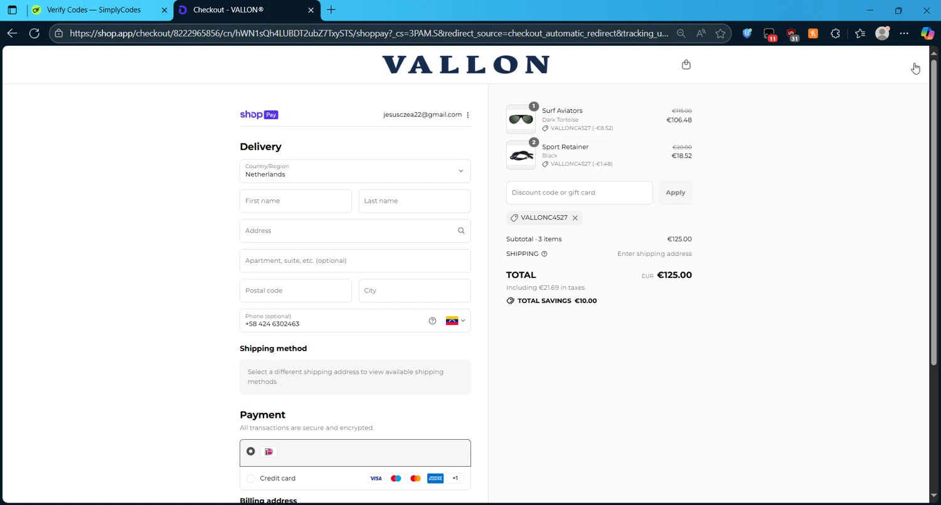Refresh the checkout page
941x505 pixels.
(x=35, y=33)
